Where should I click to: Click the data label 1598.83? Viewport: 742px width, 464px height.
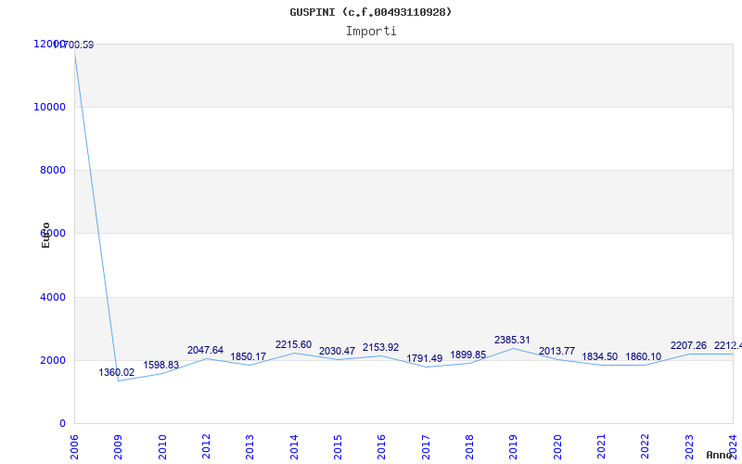click(160, 365)
